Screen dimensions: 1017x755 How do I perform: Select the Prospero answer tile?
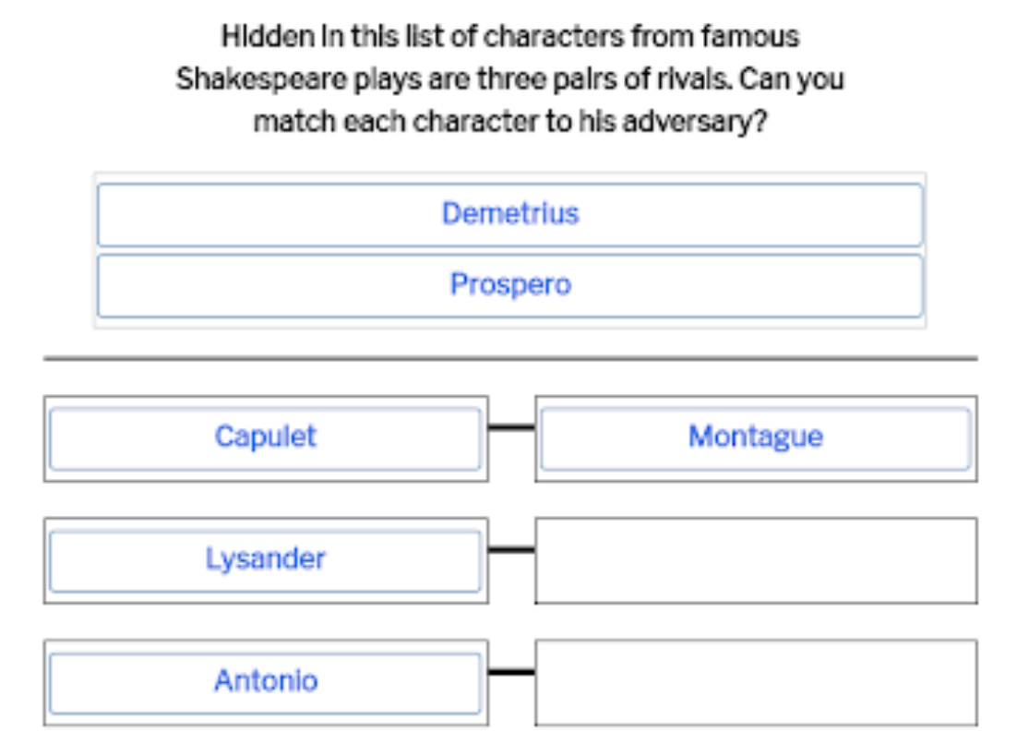tap(509, 285)
